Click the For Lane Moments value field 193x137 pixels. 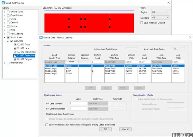pyautogui.click(x=78, y=103)
